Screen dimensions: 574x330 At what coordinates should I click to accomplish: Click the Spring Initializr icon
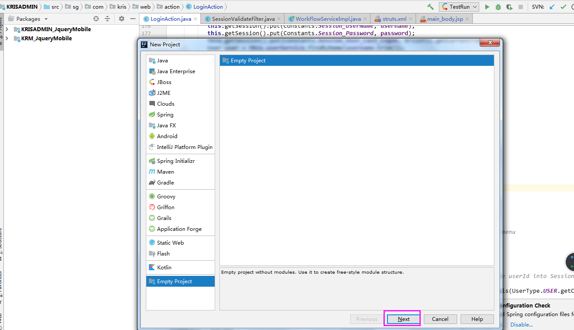click(152, 161)
